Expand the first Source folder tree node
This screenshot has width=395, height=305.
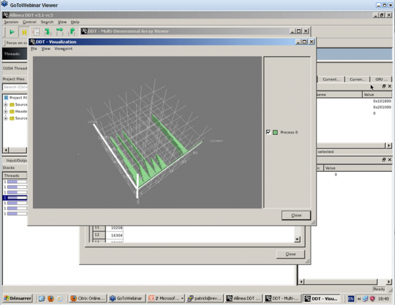coord(6,105)
